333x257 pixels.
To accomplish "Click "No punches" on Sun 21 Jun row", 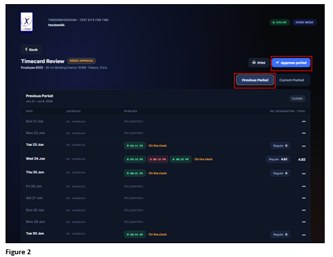I will pos(134,121).
